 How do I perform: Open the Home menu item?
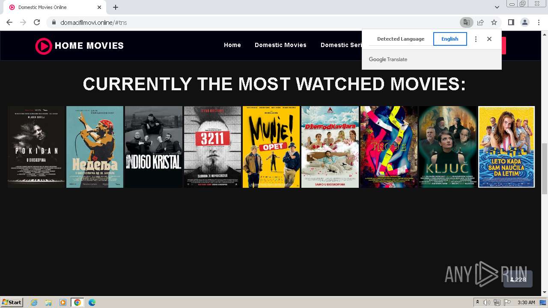point(232,45)
